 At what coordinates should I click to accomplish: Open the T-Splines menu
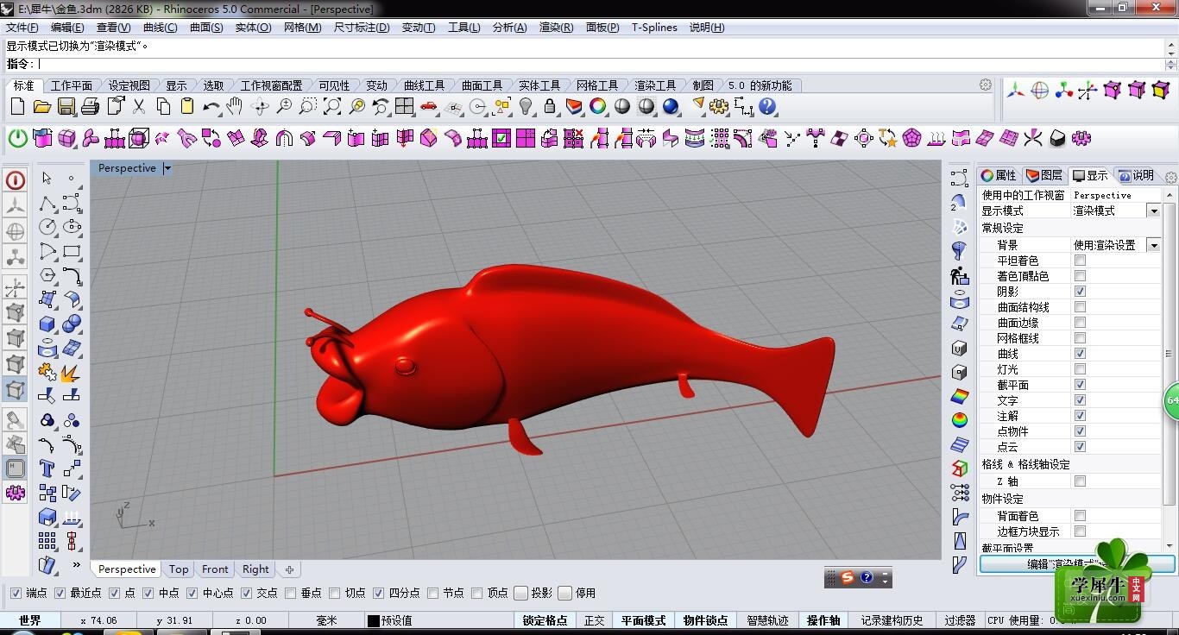pyautogui.click(x=654, y=28)
